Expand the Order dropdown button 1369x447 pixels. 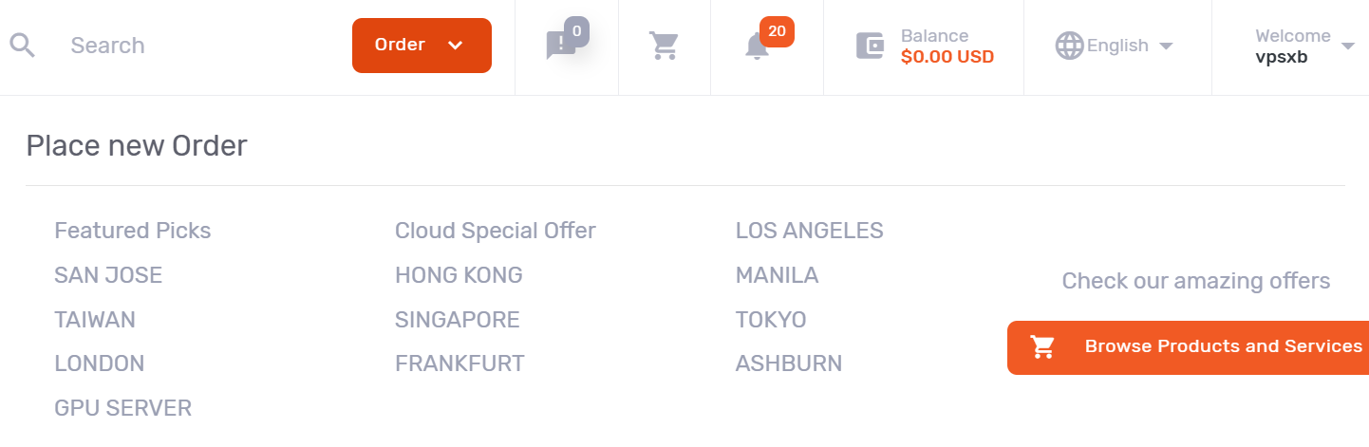422,46
